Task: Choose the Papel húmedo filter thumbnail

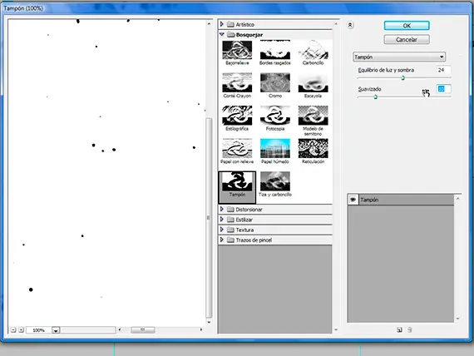Action: 275,149
